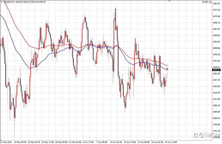Click the 1813.90 price axis label

pyautogui.click(x=217, y=99)
